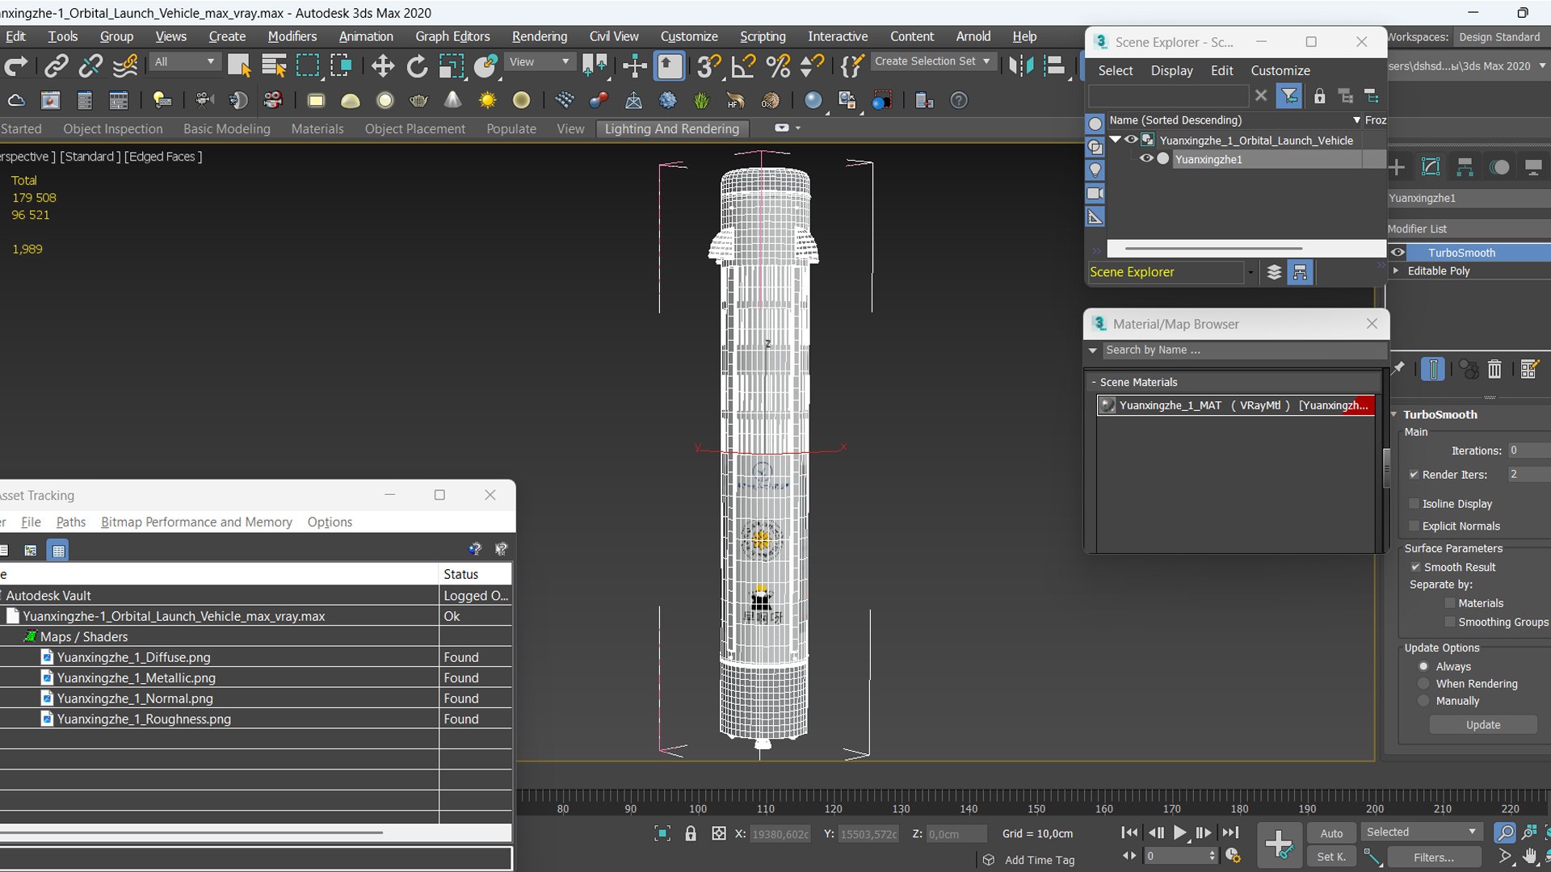Click Zoom viewport navigation icon
The image size is (1551, 872).
click(1504, 832)
